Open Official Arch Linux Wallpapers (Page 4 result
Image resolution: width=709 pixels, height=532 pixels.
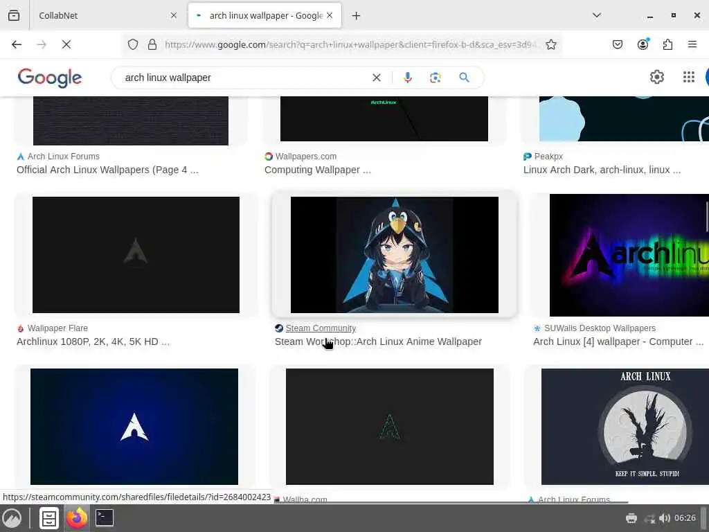coord(107,170)
